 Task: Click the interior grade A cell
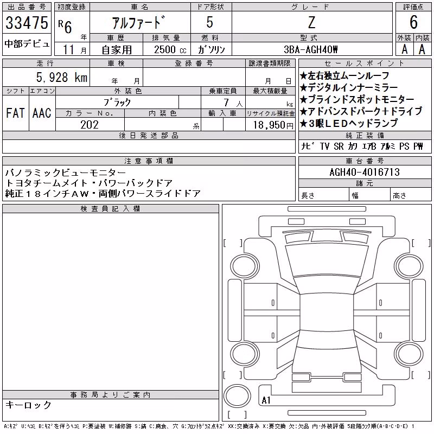422,49
